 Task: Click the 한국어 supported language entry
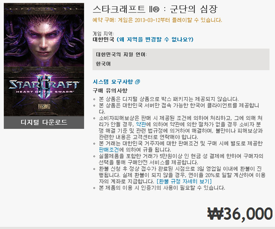point(103,64)
